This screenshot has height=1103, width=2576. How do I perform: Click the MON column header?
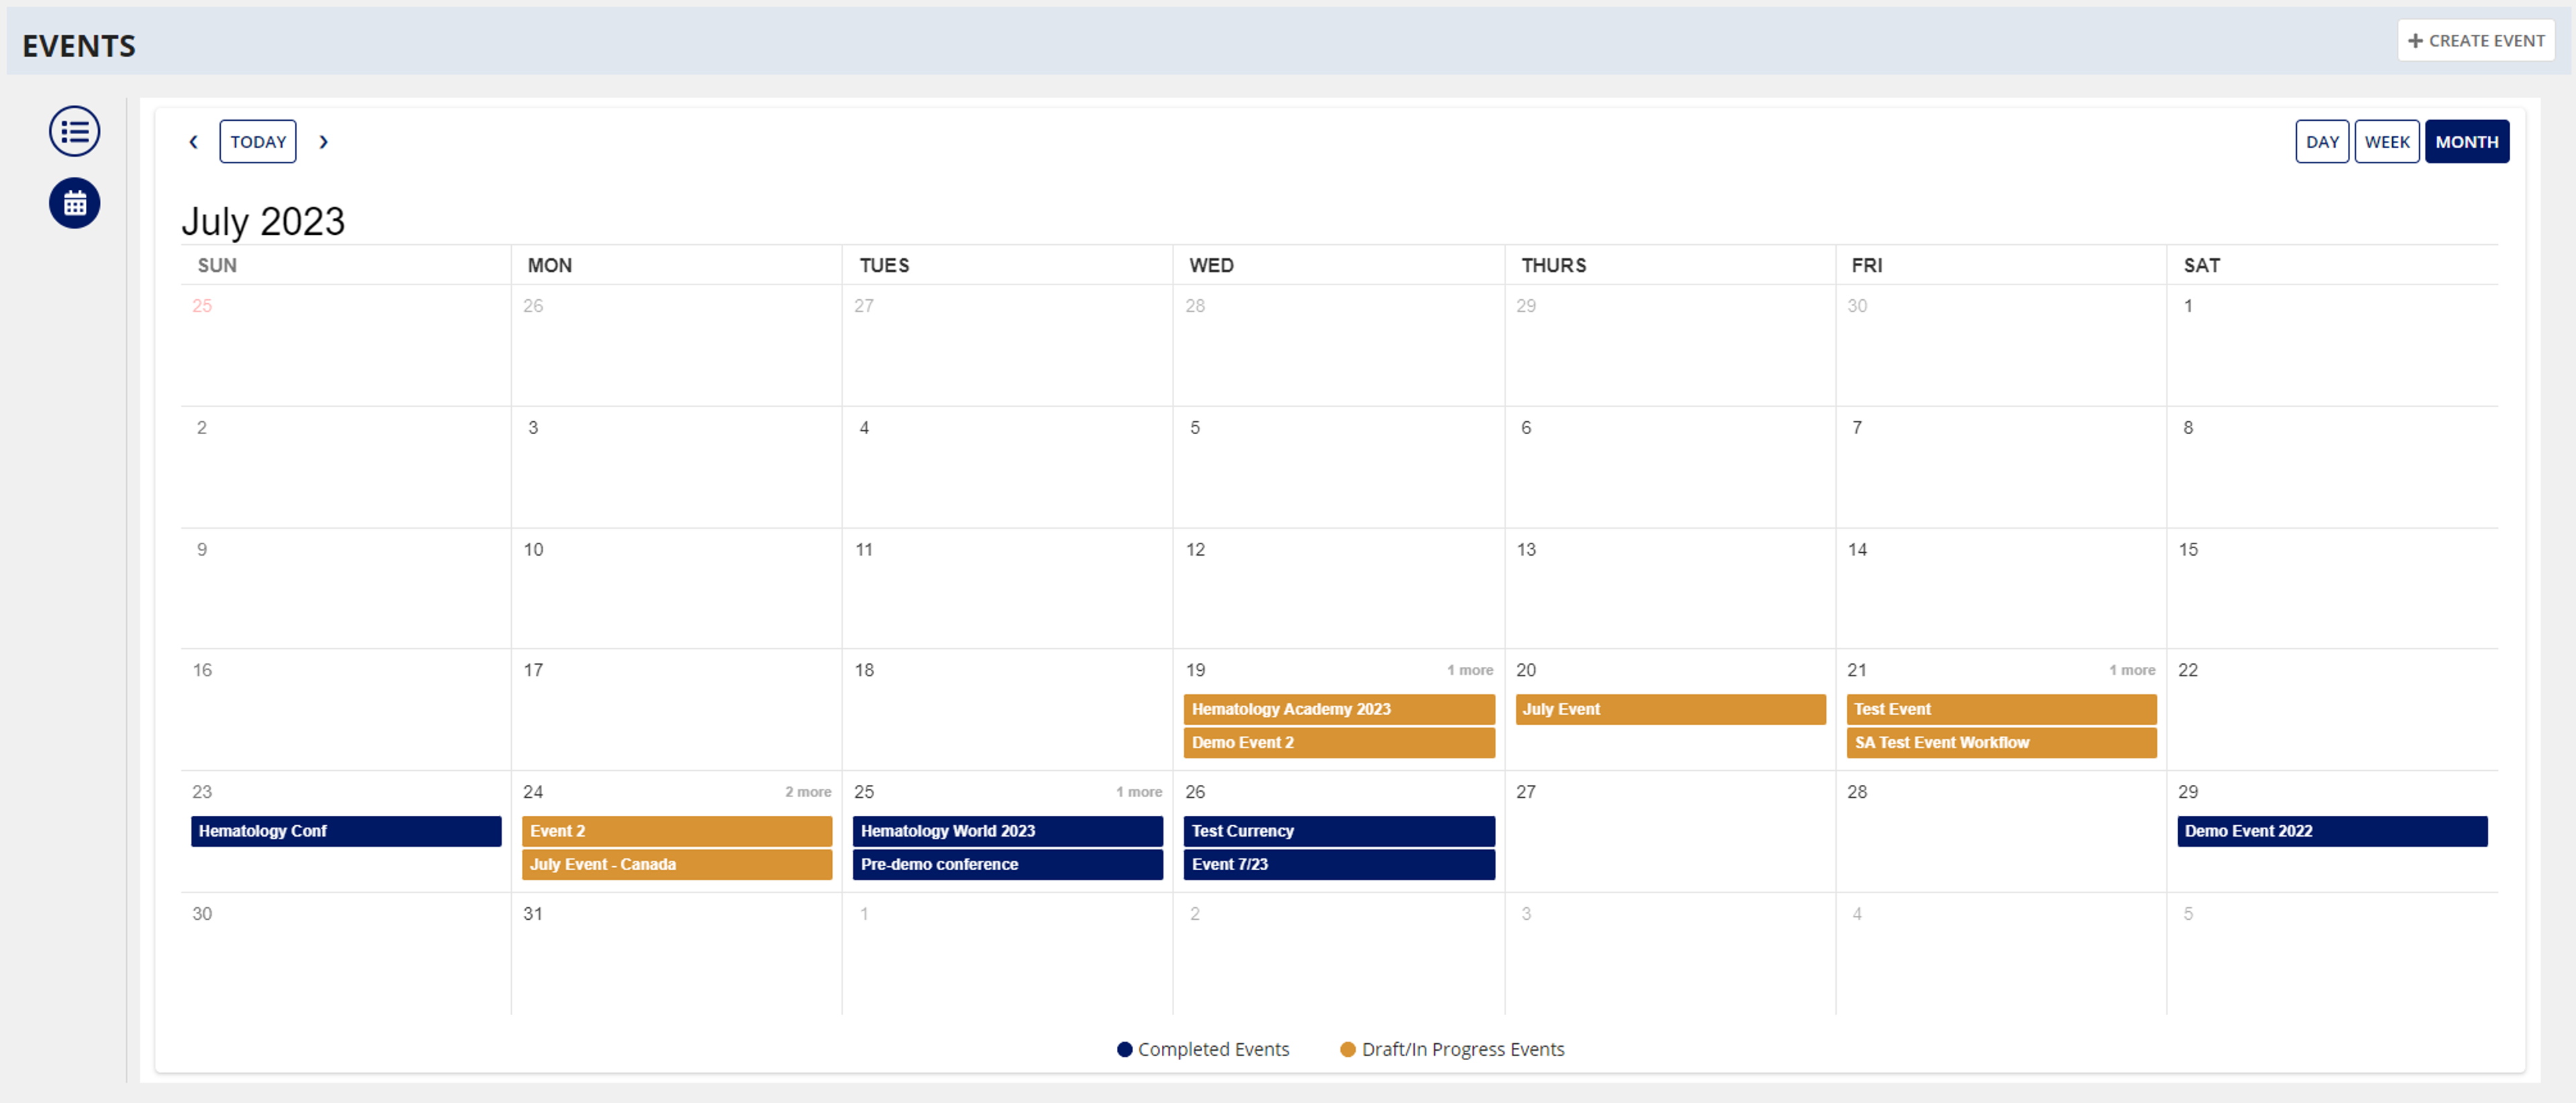tap(550, 265)
